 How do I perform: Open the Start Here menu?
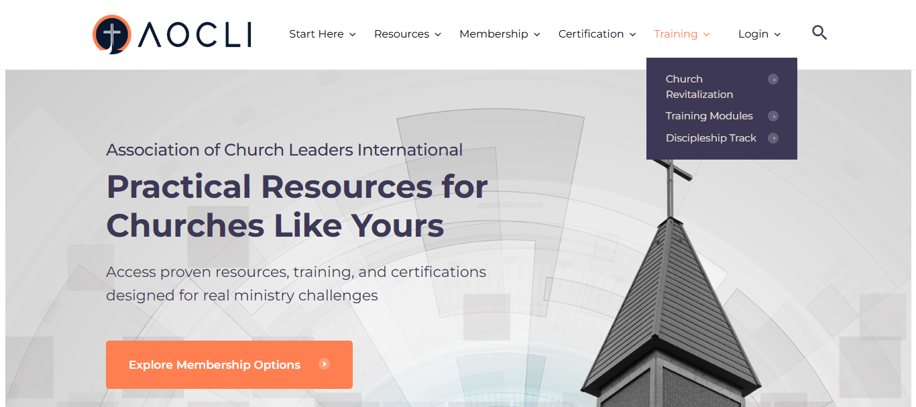tap(317, 34)
